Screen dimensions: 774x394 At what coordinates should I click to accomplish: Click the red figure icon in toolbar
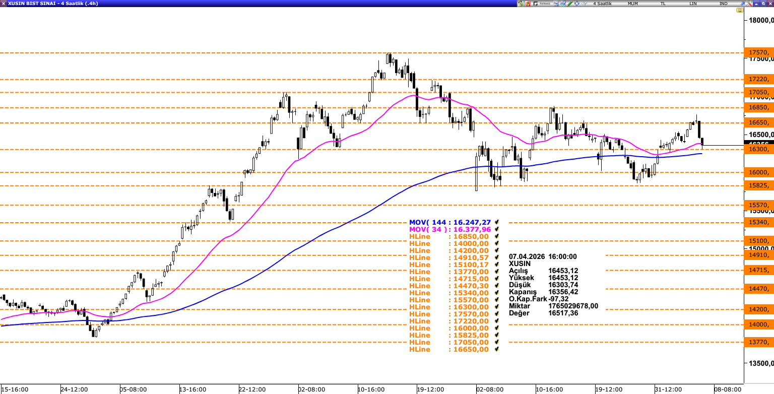(x=528, y=4)
